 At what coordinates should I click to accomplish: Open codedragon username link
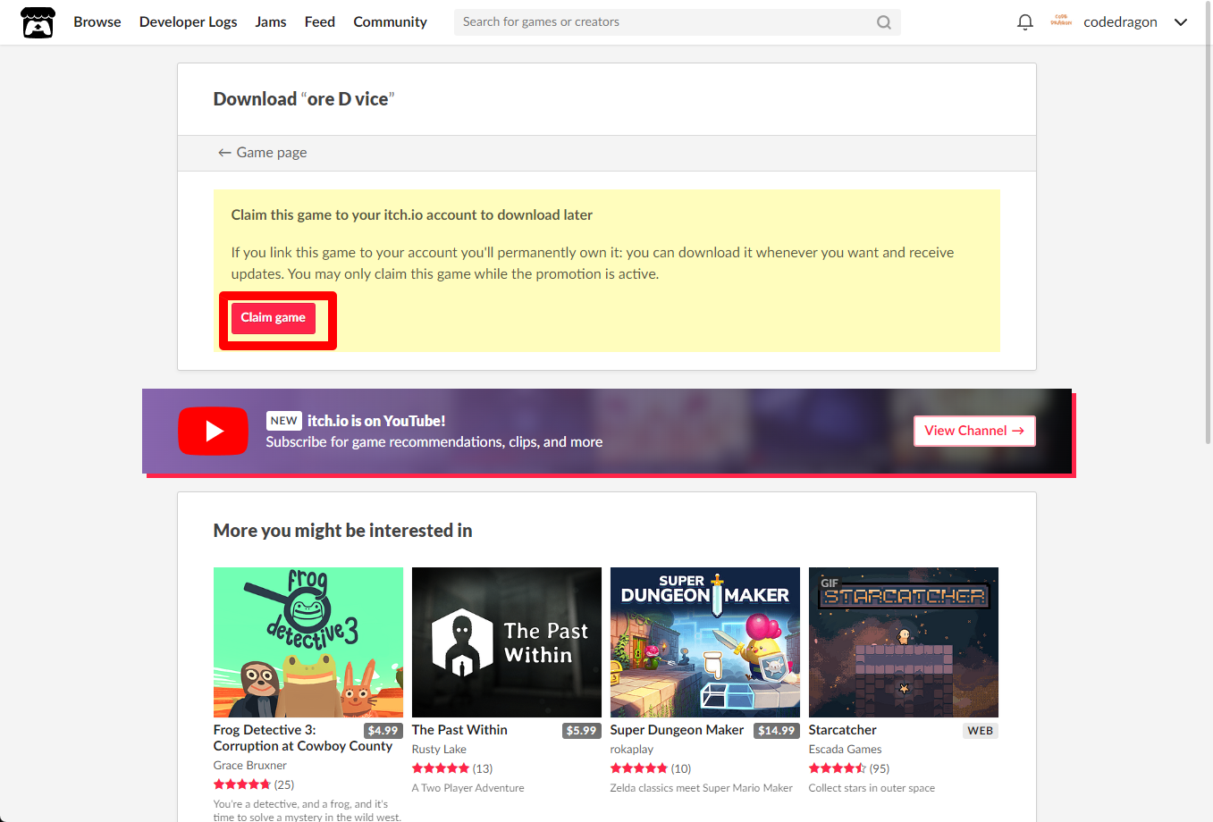point(1120,22)
